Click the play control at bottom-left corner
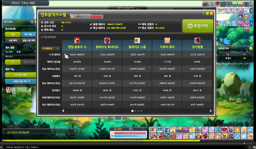The height and width of the screenshot is (149, 256). coord(1,147)
